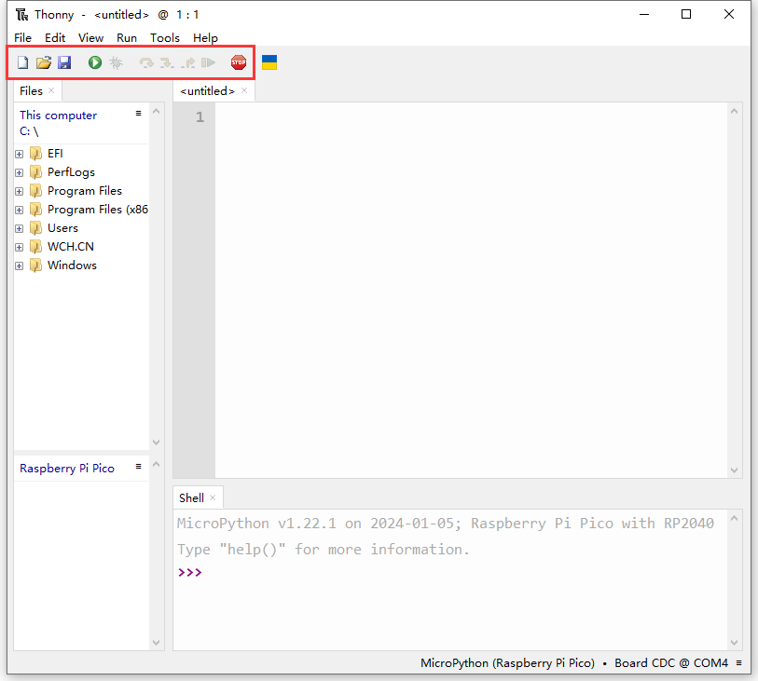758x681 pixels.
Task: Click the Resume debug icon
Action: click(x=208, y=62)
